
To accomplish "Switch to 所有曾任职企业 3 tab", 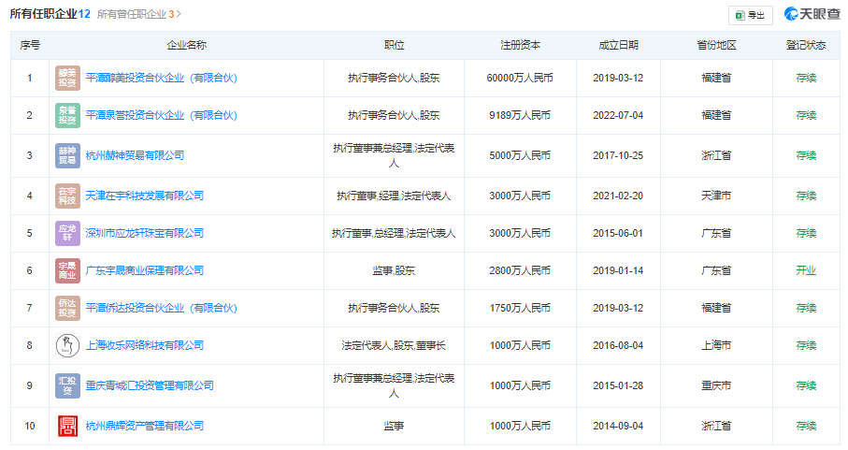I will [x=138, y=14].
